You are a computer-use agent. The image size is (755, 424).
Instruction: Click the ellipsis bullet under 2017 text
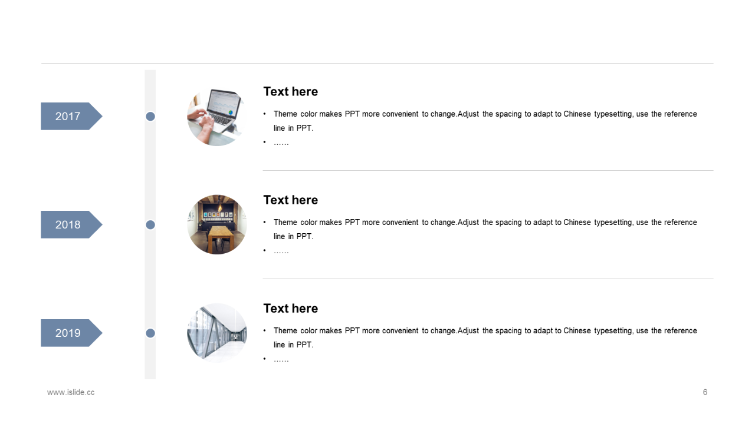[x=281, y=143]
